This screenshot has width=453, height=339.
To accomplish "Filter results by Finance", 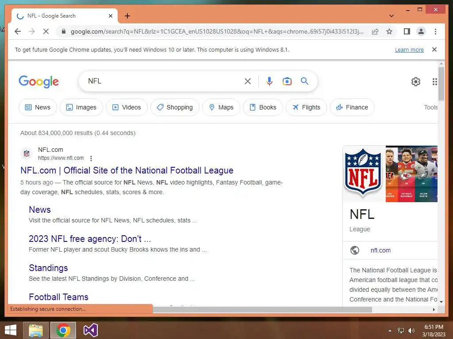I will [x=352, y=107].
